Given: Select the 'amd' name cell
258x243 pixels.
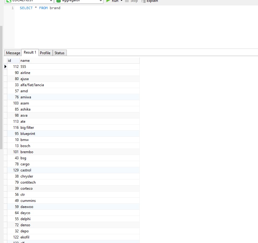Looking at the screenshot, I should click(x=80, y=91).
